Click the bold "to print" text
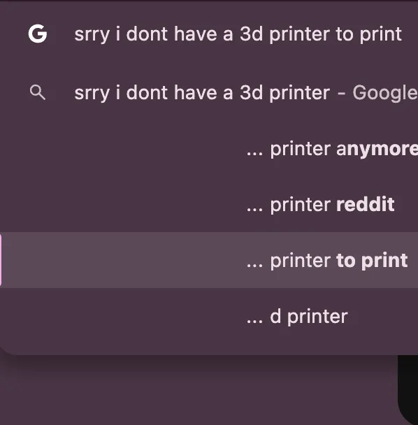418x425 pixels. tap(372, 260)
